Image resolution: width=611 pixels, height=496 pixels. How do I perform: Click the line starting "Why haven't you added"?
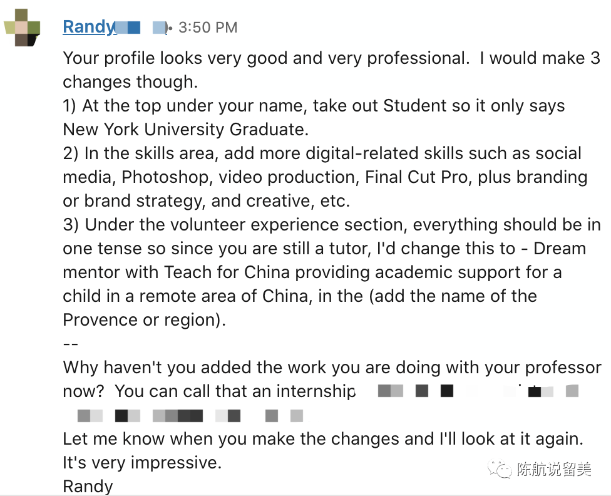click(x=331, y=368)
